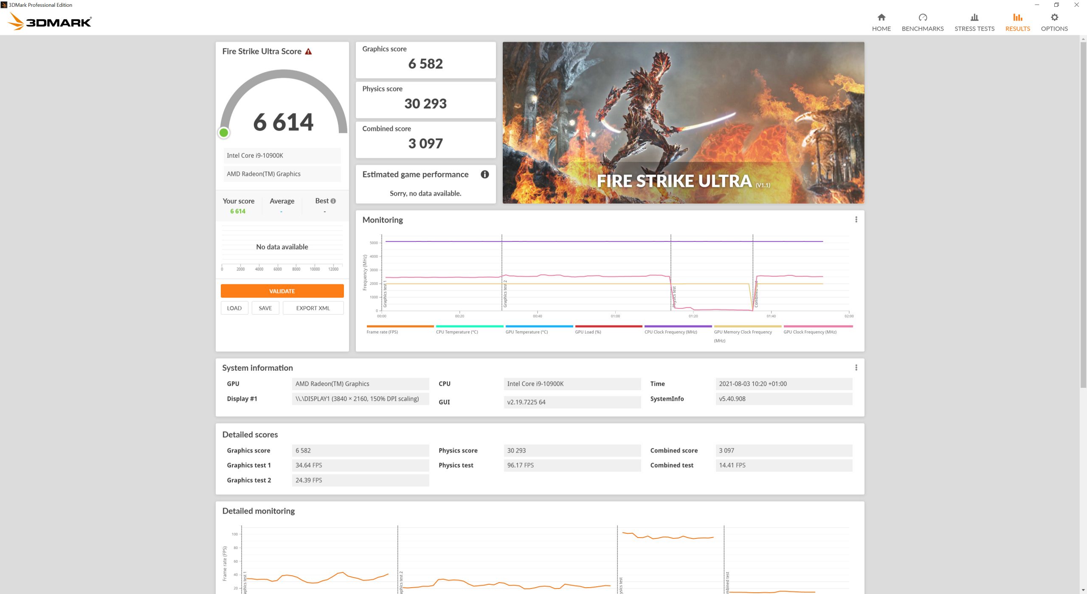Click the red warning triangle beside score

point(308,52)
